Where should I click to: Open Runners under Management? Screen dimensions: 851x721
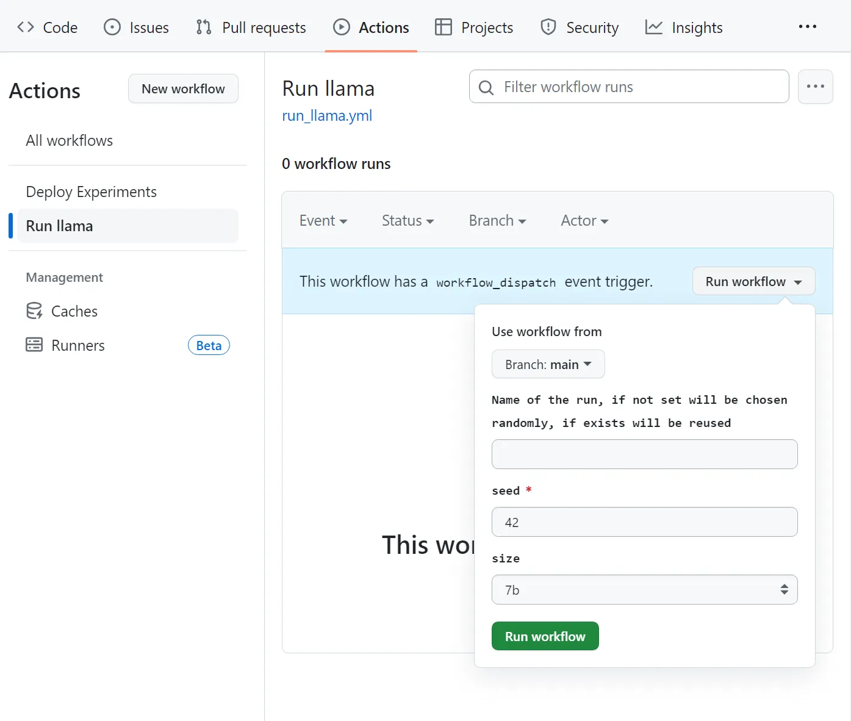pos(65,345)
